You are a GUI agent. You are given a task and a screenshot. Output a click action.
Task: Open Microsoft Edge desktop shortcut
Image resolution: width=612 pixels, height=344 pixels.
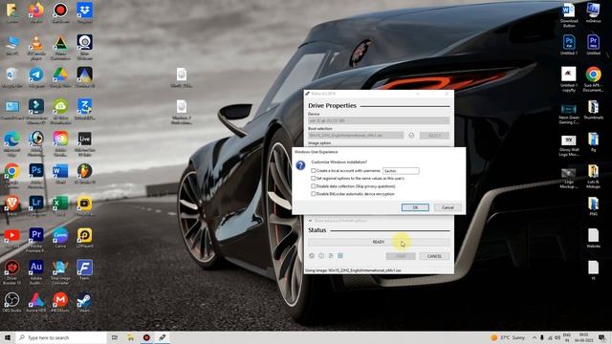click(12, 142)
